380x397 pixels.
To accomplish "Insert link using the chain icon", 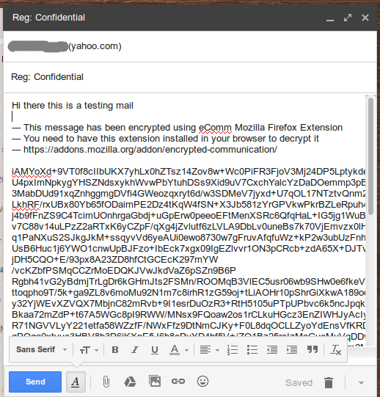I will pos(178,381).
